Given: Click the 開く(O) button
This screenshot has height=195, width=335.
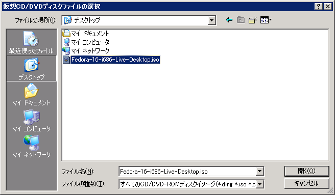Looking at the screenshot, I should pyautogui.click(x=306, y=171).
